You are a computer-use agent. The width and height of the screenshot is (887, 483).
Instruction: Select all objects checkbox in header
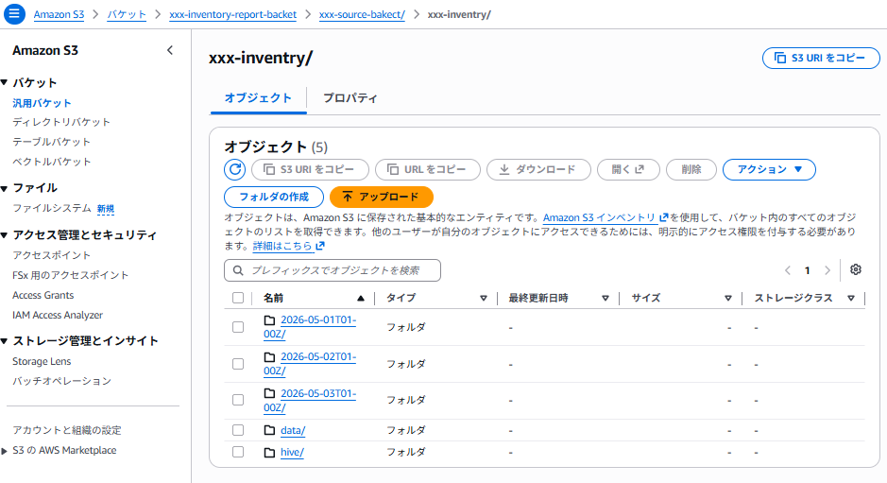(x=238, y=298)
